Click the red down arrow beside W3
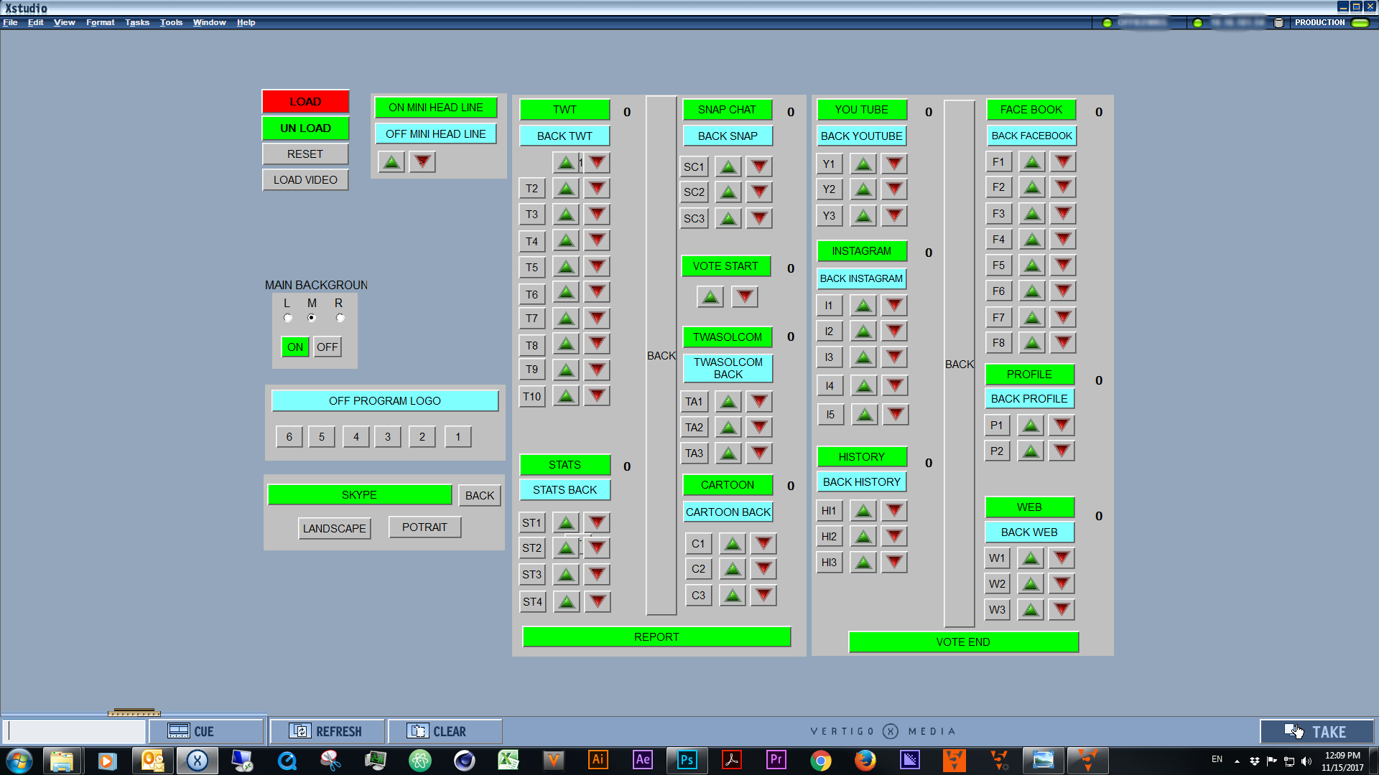This screenshot has height=775, width=1379. [x=1062, y=610]
